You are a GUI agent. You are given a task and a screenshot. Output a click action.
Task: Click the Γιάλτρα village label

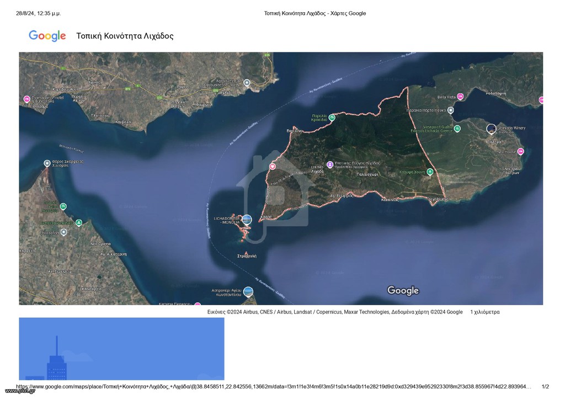pyautogui.click(x=494, y=142)
